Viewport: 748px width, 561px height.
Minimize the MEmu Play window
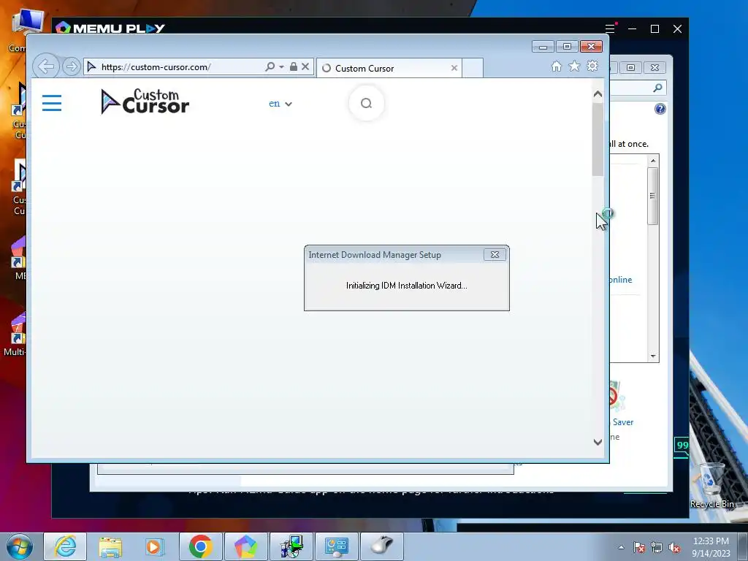click(x=632, y=28)
